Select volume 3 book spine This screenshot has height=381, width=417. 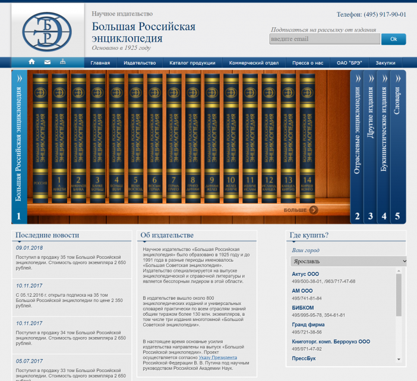click(97, 138)
